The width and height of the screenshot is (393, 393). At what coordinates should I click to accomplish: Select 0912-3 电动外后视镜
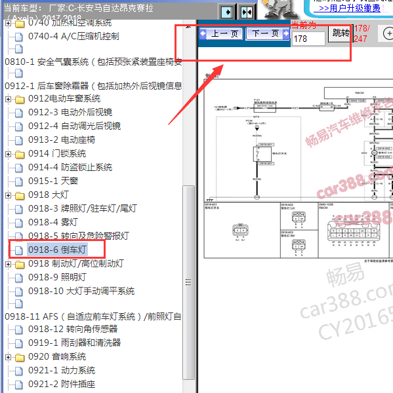tap(70, 112)
